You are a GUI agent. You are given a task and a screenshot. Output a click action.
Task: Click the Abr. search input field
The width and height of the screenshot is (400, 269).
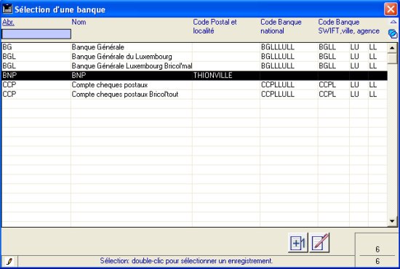pyautogui.click(x=36, y=34)
